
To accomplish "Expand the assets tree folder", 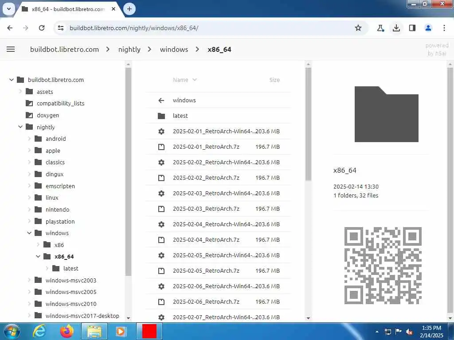I will [x=20, y=92].
